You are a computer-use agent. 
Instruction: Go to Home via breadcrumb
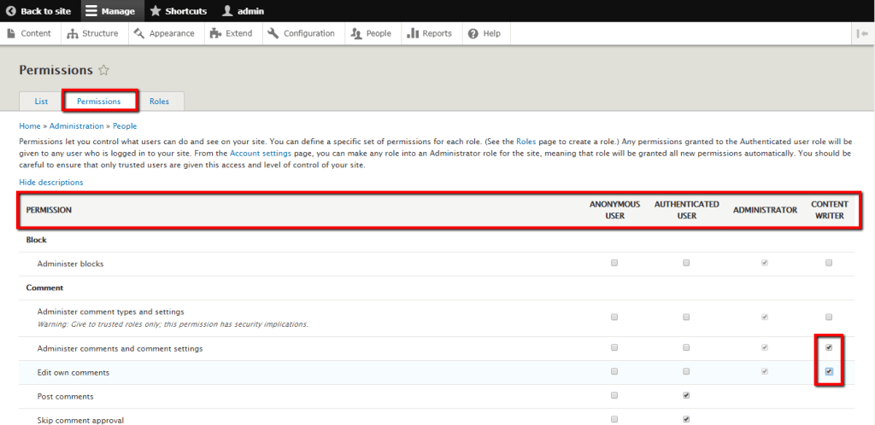[x=30, y=126]
